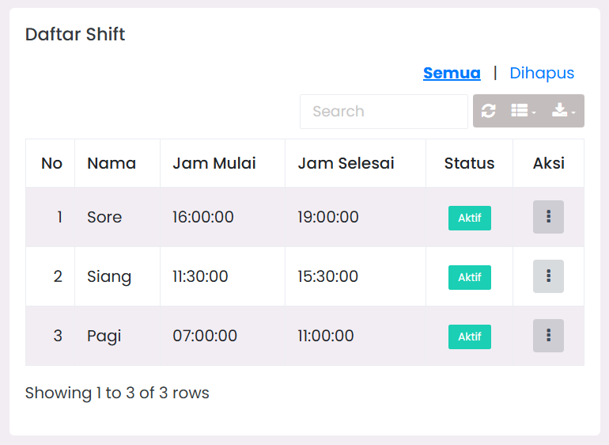Screen dimensions: 609x445
Task: Click the 11:30:00 start time cell
Action: [x=201, y=276]
